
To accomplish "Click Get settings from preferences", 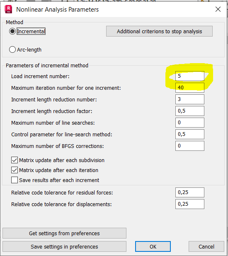I will click(x=64, y=233).
